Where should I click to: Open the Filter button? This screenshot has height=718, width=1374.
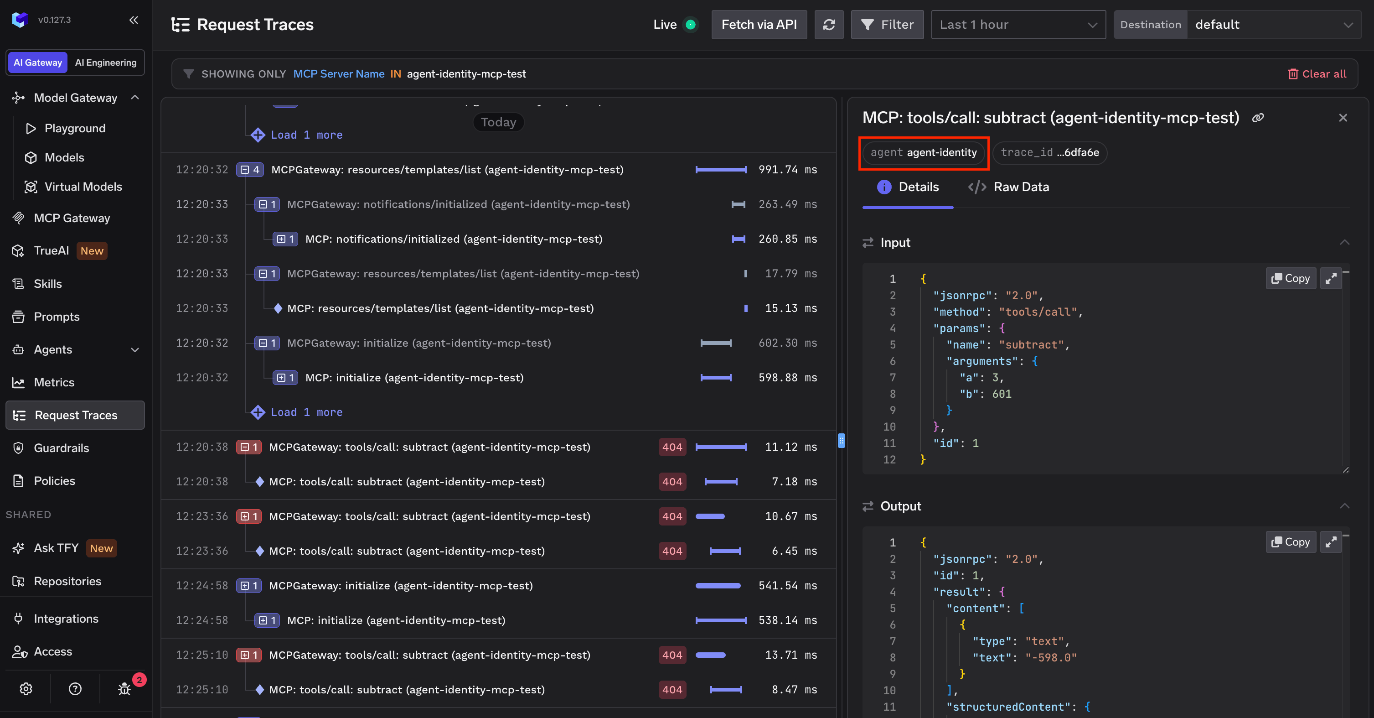click(887, 25)
